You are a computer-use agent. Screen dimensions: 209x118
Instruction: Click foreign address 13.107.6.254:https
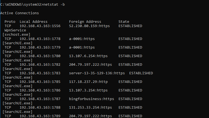click(x=88, y=56)
